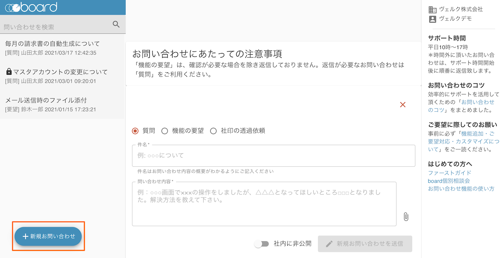Screen dimensions: 503x258
Task: Select the 社印の透過依頼 radio button
Action: 213,131
